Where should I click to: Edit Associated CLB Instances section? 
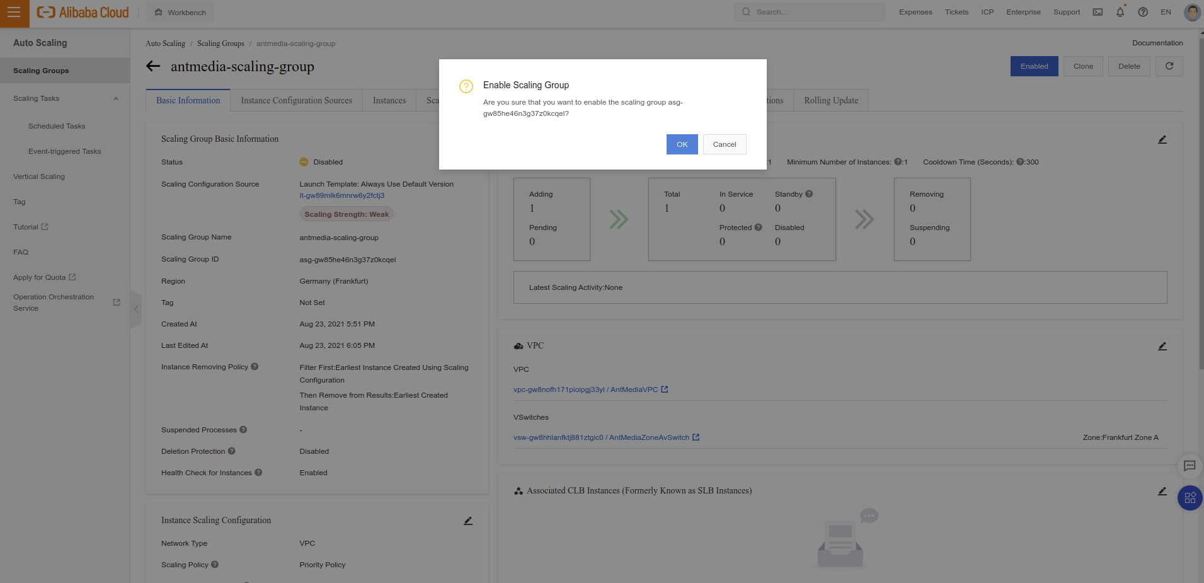(x=1162, y=491)
